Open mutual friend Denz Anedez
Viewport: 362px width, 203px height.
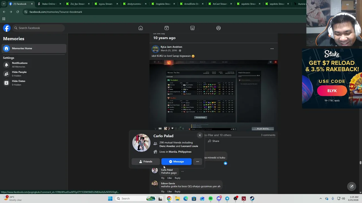click(167, 146)
